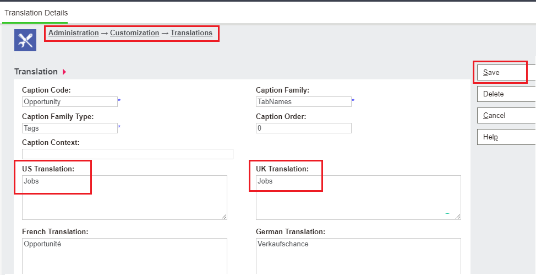Follow the Customization breadcrumb link
This screenshot has width=536, height=275.
[x=134, y=33]
